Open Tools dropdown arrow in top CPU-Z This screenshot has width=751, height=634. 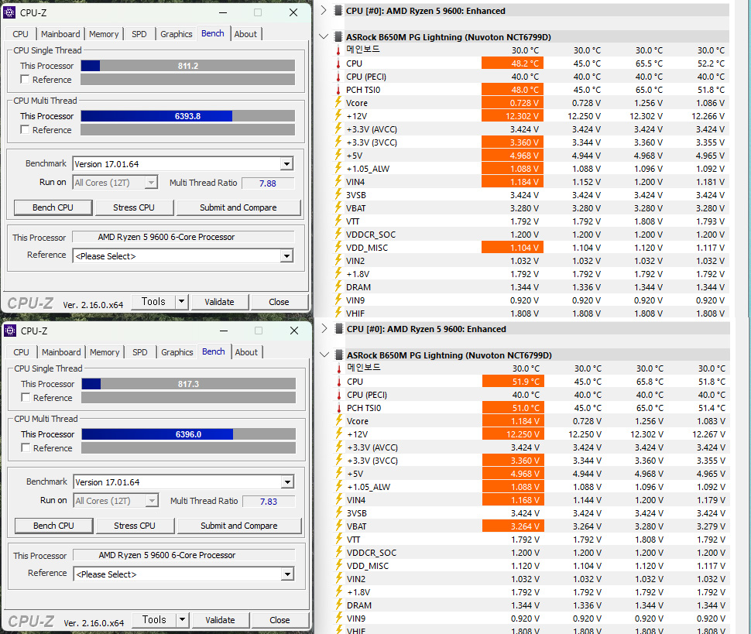click(181, 302)
